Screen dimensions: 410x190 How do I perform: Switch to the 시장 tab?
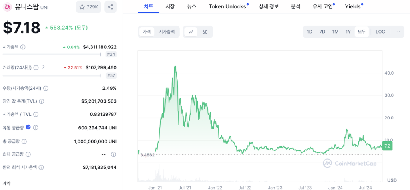pyautogui.click(x=170, y=6)
